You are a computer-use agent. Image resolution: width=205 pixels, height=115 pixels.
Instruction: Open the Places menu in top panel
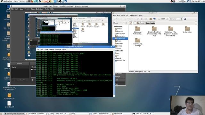point(16,1)
